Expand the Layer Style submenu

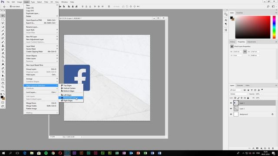pos(41,30)
